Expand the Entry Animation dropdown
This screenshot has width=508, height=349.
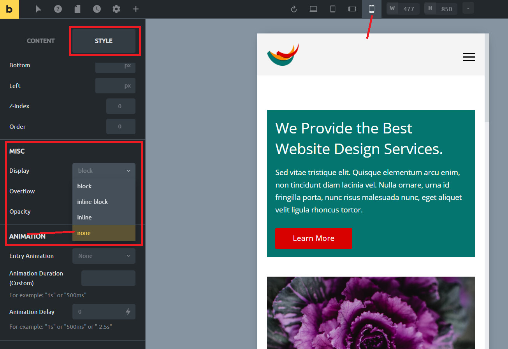tap(104, 256)
